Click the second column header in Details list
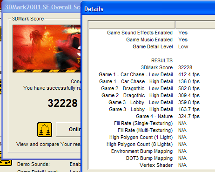Image resolution: width=215 pixels, height=172 pixels. point(195,25)
